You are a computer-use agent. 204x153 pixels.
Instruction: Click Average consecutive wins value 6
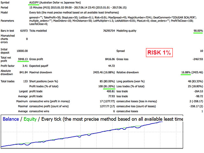tap(114, 111)
